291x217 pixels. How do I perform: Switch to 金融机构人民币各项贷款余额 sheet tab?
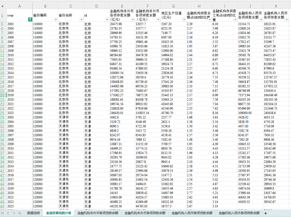tap(192, 213)
